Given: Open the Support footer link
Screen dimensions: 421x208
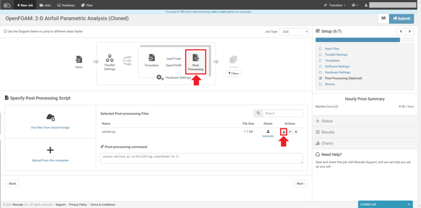Looking at the screenshot, I should 61,204.
